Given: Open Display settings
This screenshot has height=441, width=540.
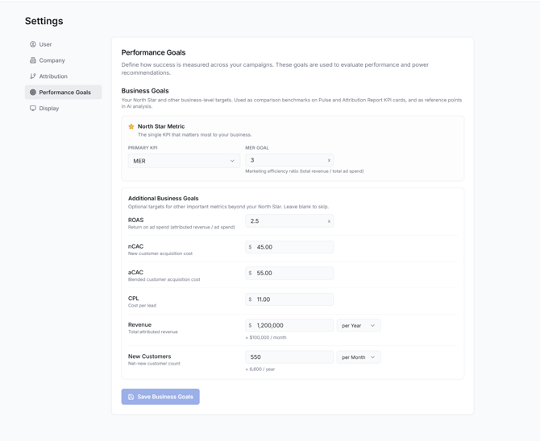Looking at the screenshot, I should (64, 109).
